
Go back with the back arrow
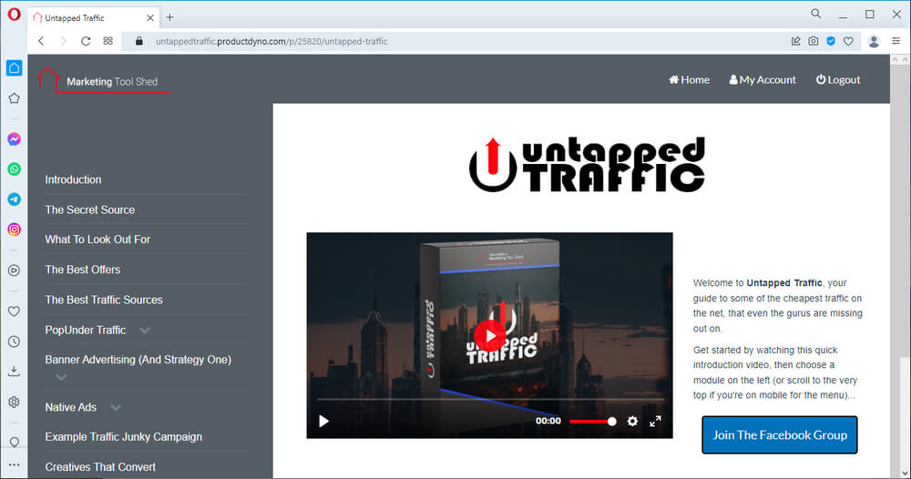click(x=41, y=41)
